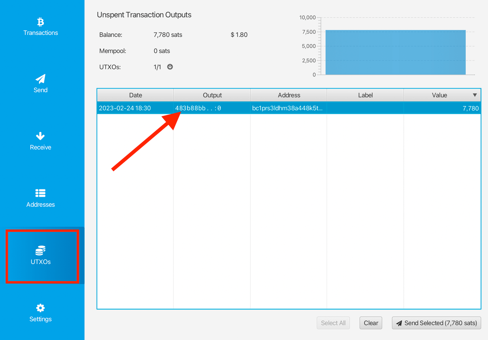This screenshot has height=340, width=488.
Task: Open the Send paper plane icon
Action: [x=40, y=78]
